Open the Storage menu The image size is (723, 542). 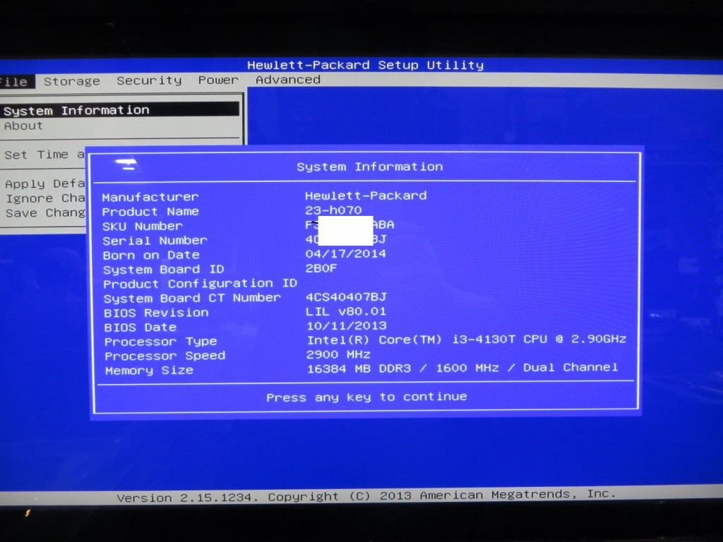[71, 81]
